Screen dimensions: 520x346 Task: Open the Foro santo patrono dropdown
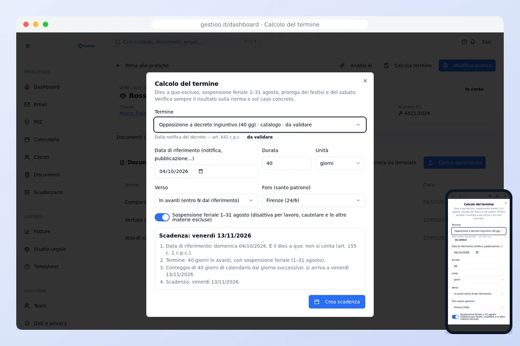[x=314, y=201]
